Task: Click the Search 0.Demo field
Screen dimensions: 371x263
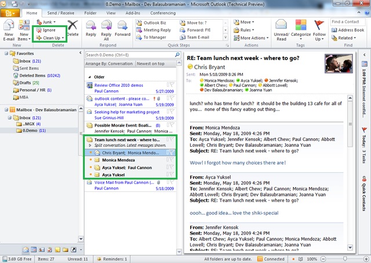Action: (x=130, y=55)
